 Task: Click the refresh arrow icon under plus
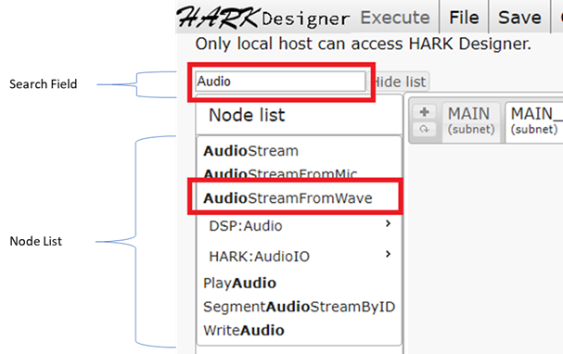(x=424, y=129)
